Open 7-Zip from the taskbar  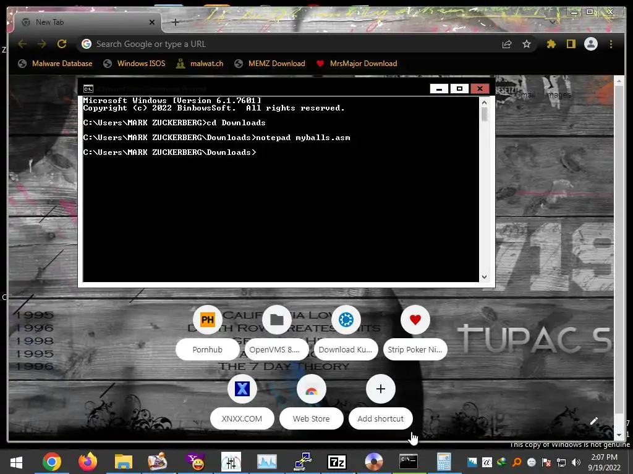click(337, 462)
